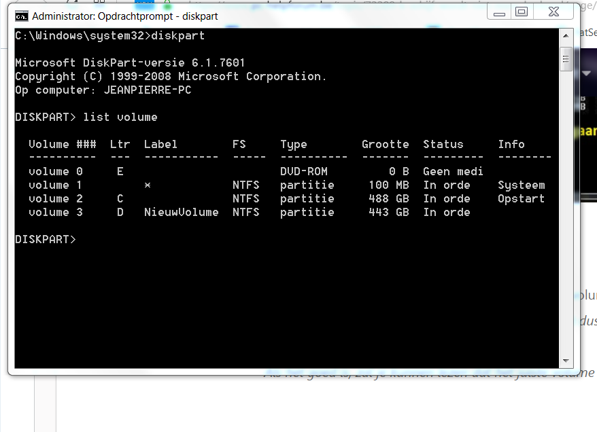Click the 'Ltr' column header

click(x=120, y=145)
